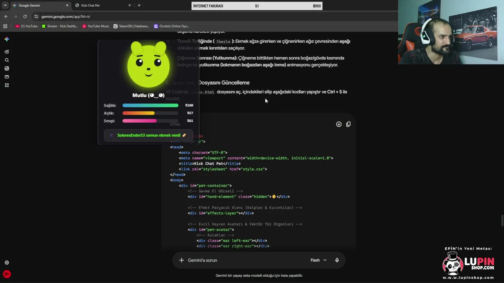Open Gemini settings gear icon
The width and height of the screenshot is (504, 283).
(7, 263)
